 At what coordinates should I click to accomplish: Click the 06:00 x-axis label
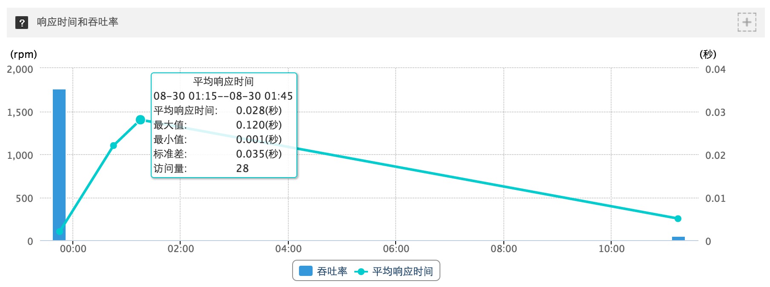click(396, 249)
